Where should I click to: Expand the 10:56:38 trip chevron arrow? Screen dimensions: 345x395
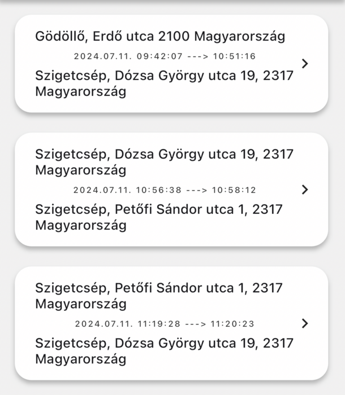point(305,190)
